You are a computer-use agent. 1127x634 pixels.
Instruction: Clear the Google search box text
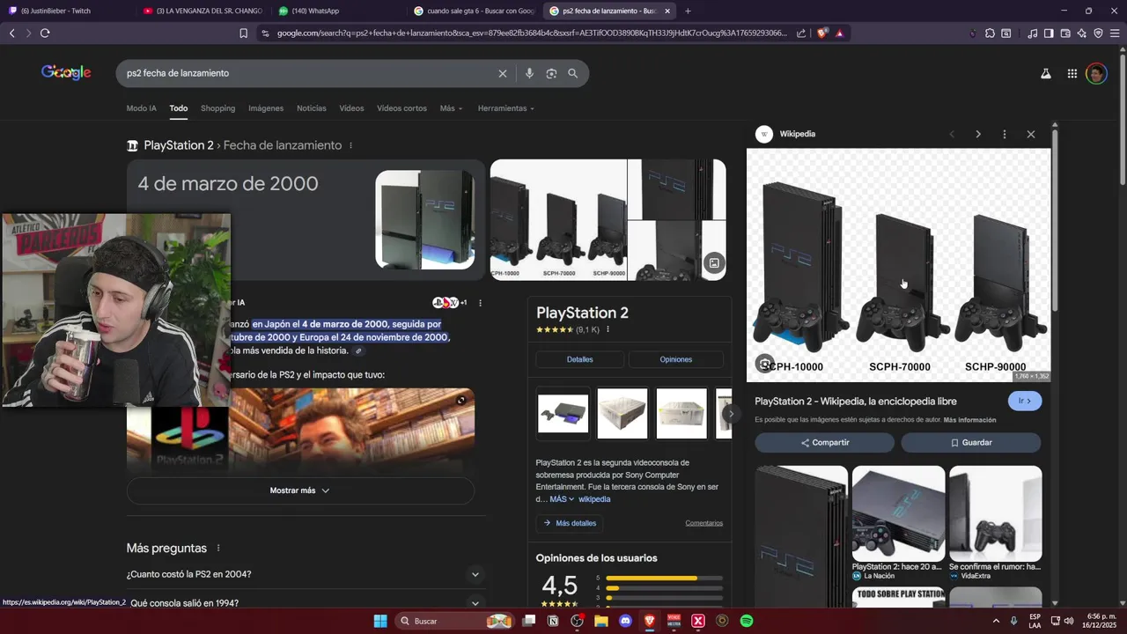[x=503, y=73]
